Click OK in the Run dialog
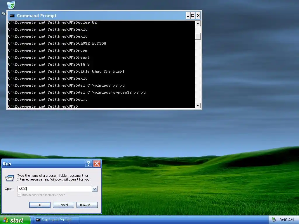299x224 pixels. pos(40,205)
